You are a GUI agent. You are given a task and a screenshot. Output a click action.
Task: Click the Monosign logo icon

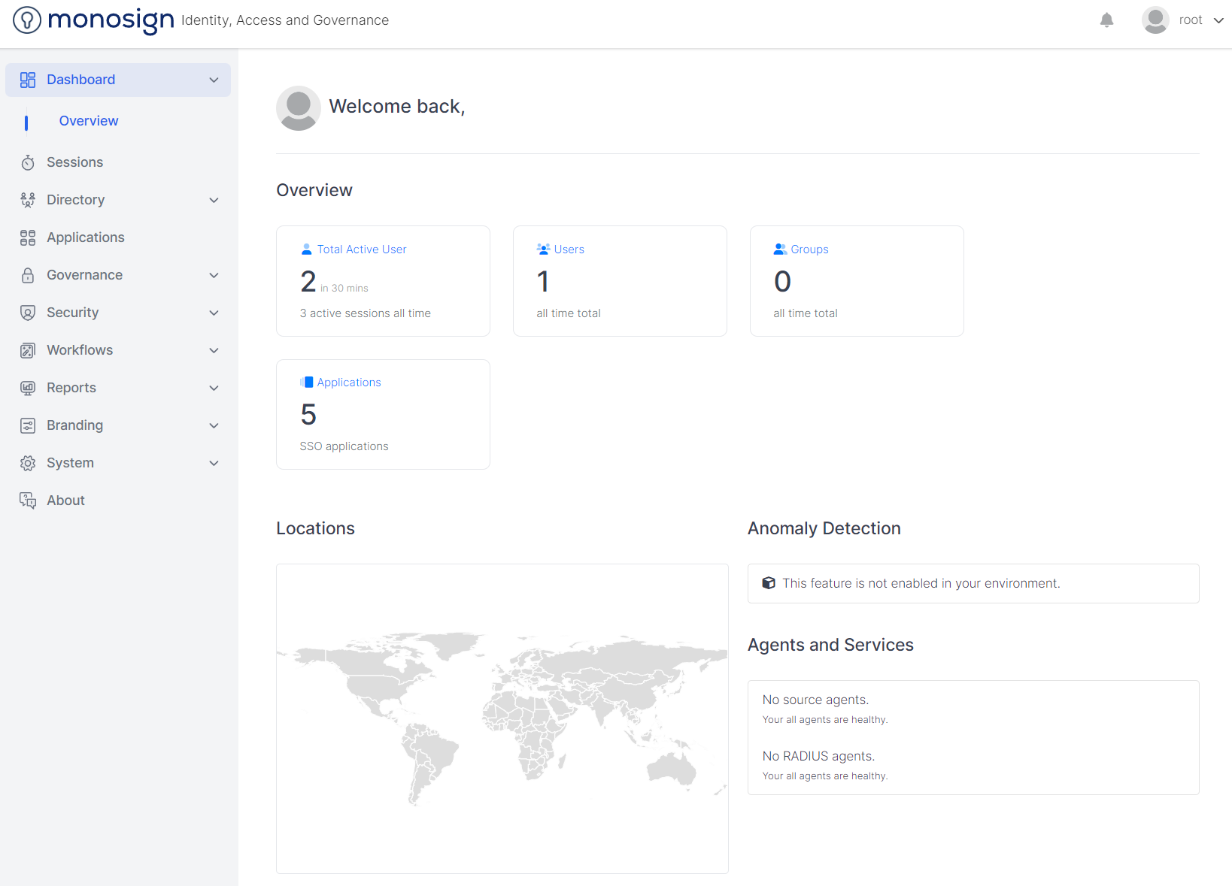27,20
